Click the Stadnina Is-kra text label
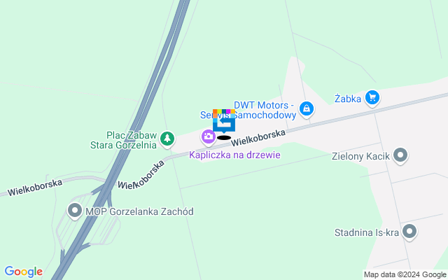 367,232
